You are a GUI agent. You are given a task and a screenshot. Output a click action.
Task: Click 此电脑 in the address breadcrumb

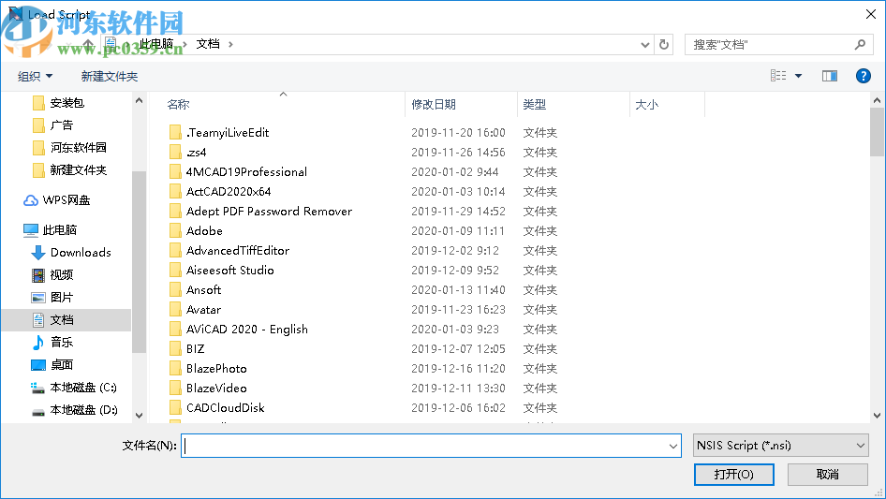pyautogui.click(x=156, y=44)
